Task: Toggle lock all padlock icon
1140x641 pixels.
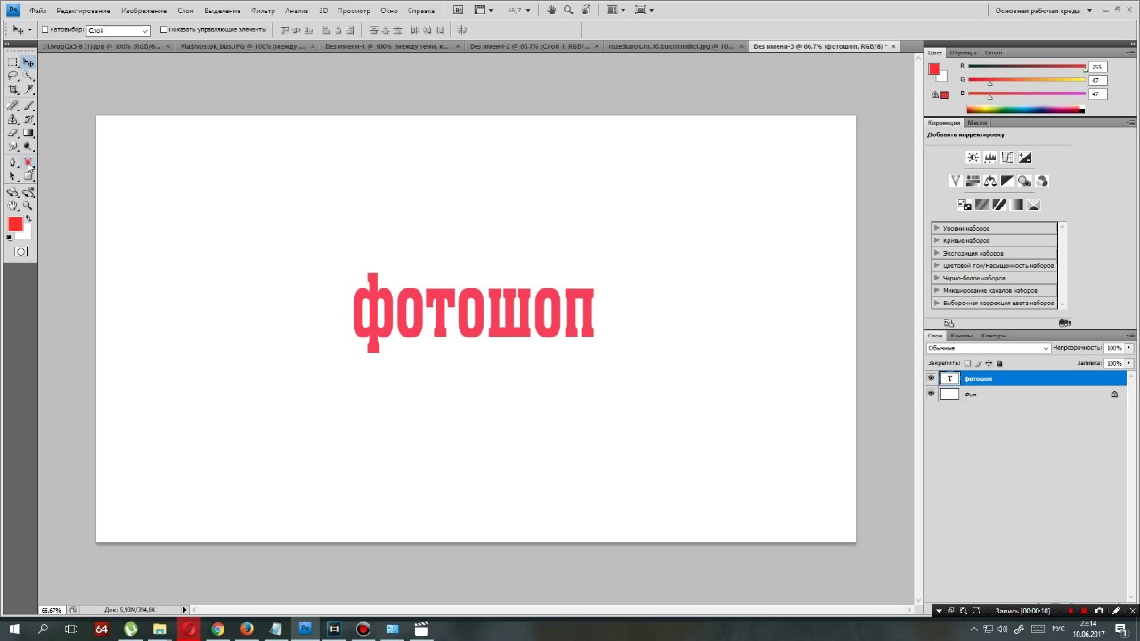Action: coord(999,363)
